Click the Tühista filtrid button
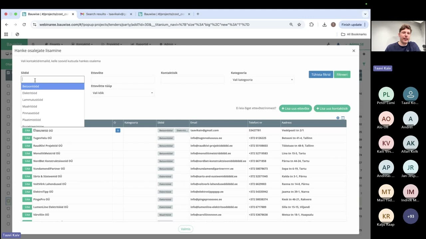The image size is (426, 239). [x=321, y=74]
